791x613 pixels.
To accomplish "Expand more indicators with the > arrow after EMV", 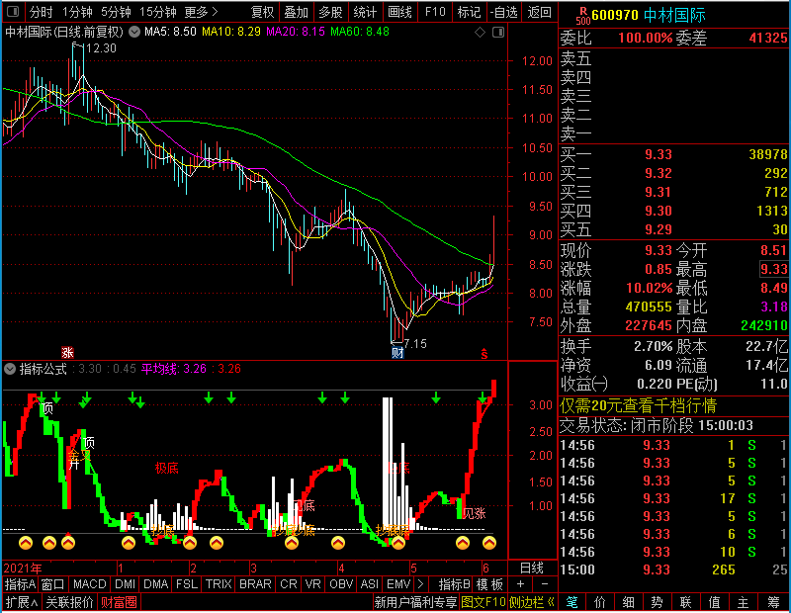I will pos(420,584).
